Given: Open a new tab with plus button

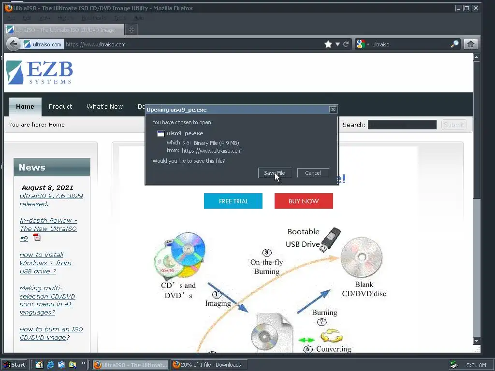Looking at the screenshot, I should coord(131,29).
